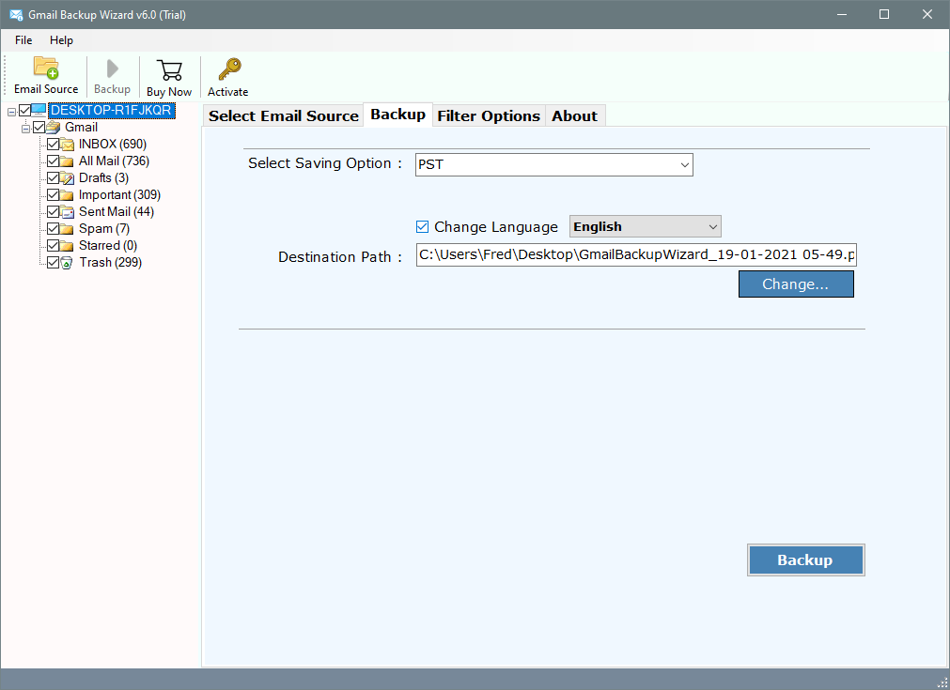This screenshot has width=950, height=690.
Task: Click the Email Source toolbar icon
Action: (46, 69)
